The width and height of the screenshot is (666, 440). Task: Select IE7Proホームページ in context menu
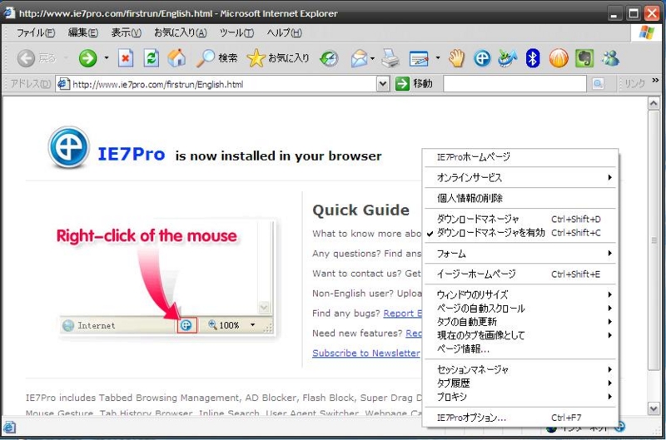pos(520,157)
